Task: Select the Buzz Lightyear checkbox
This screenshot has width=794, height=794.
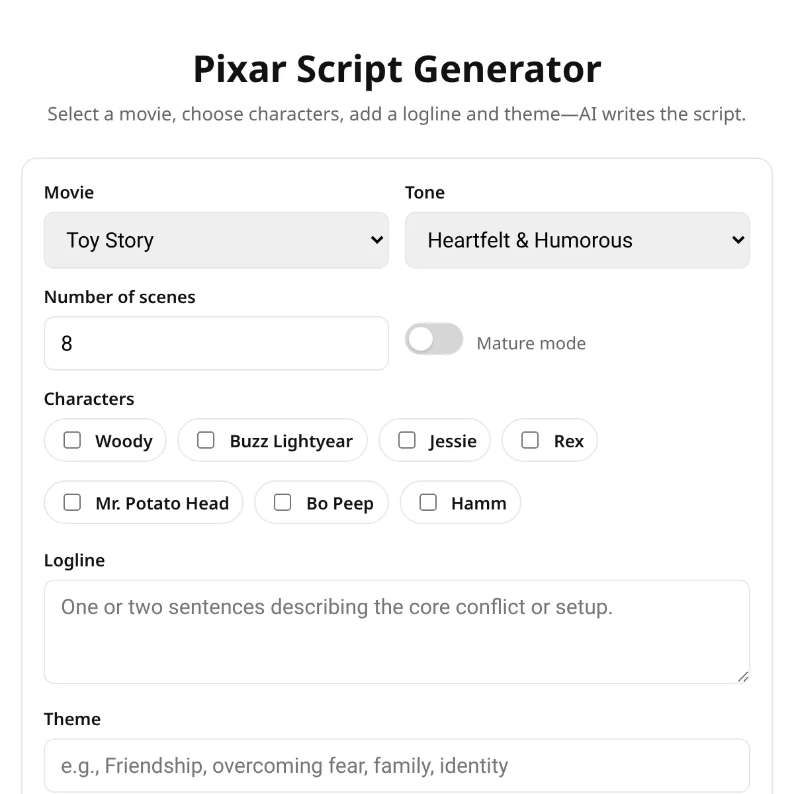Action: [206, 440]
